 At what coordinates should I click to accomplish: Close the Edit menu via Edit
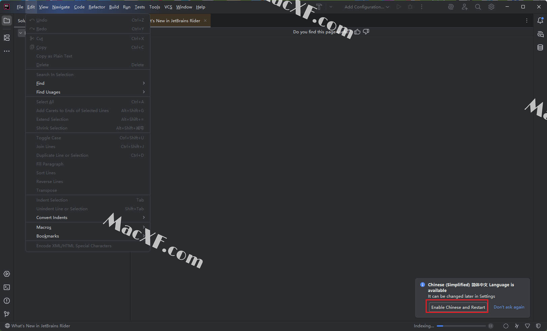coord(31,7)
